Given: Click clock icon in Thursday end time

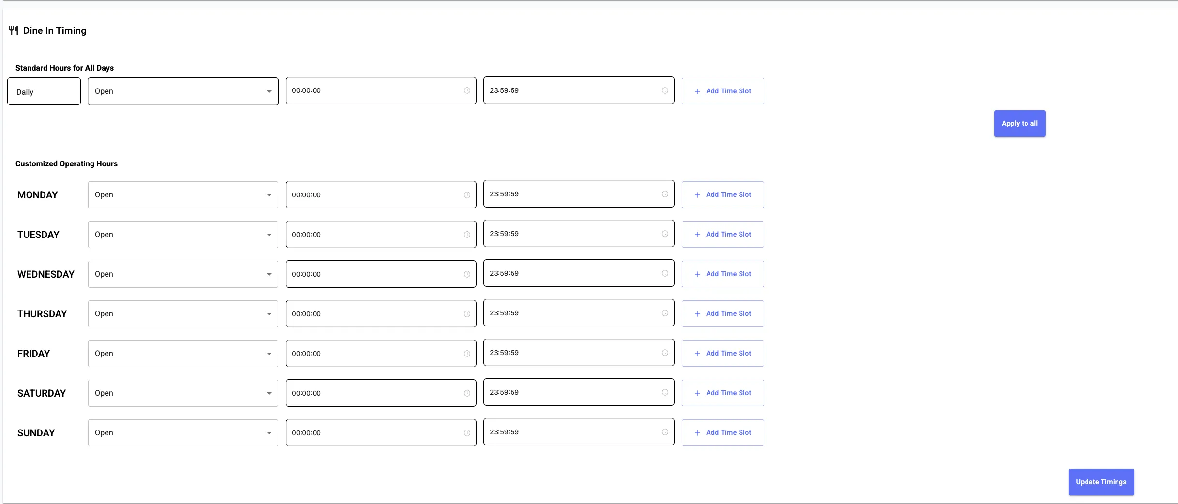Looking at the screenshot, I should point(665,313).
